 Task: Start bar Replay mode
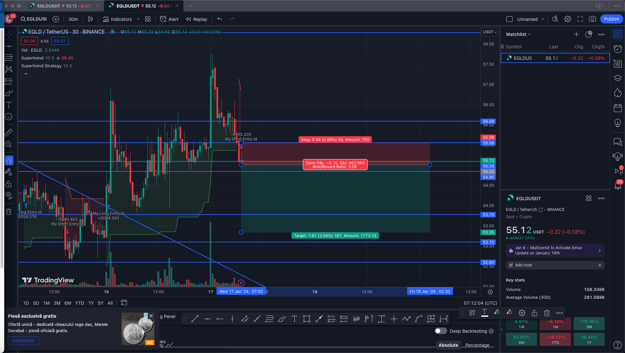[197, 19]
